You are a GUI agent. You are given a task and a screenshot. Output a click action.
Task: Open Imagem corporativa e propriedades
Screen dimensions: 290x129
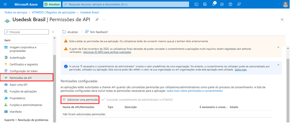[23, 49]
